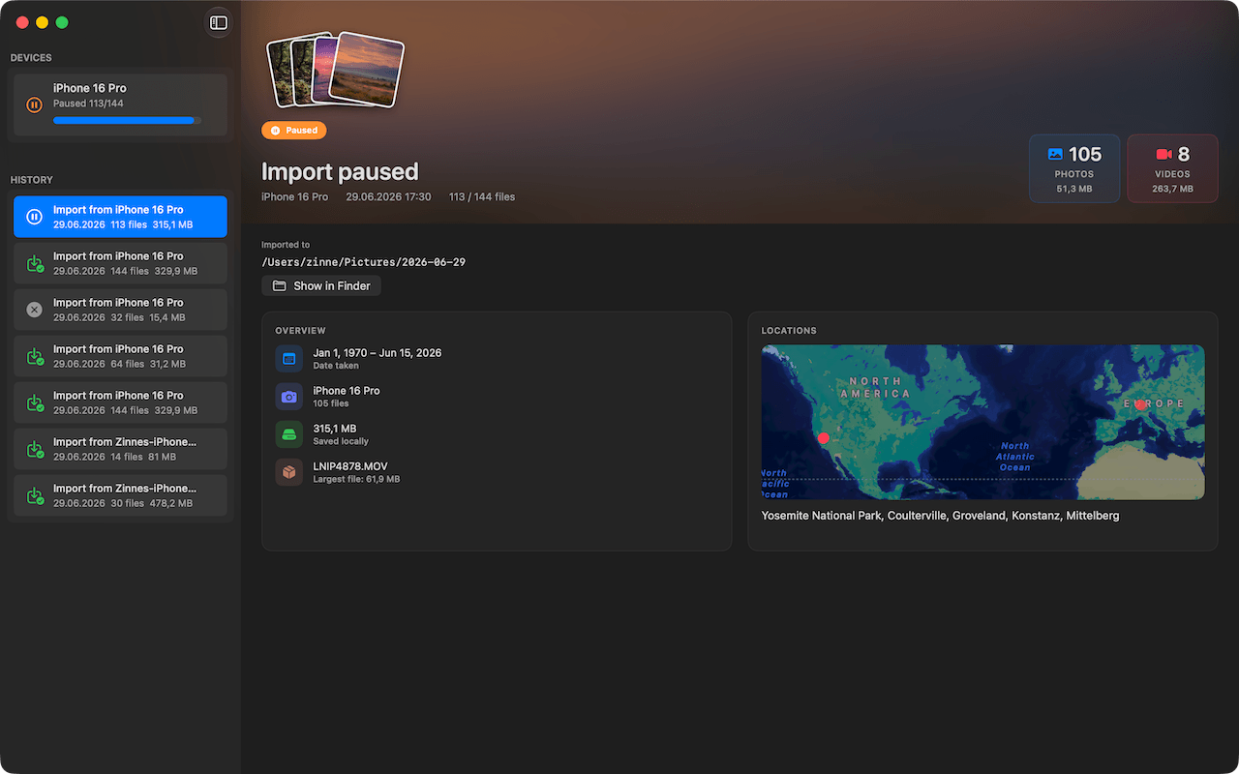
Task: Open Zinnes-iPhone import of 478,2 MB
Action: pos(120,495)
